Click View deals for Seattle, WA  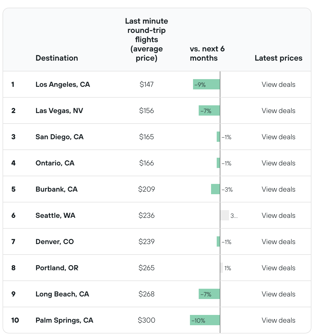278,216
